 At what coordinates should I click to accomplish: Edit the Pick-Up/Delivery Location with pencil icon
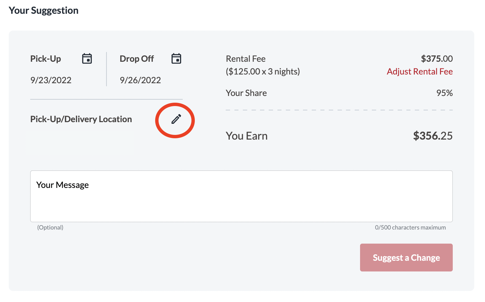point(176,119)
